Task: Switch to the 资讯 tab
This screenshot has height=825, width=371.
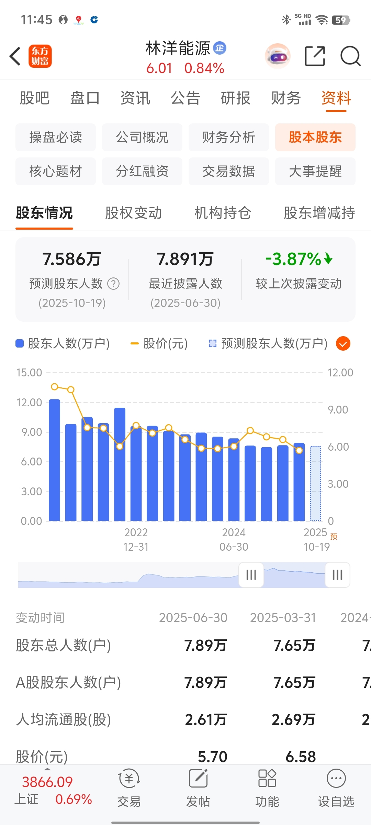Action: point(135,98)
